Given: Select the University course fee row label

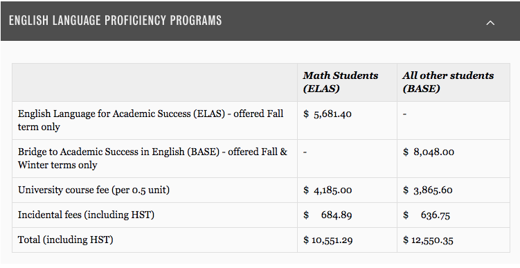Looking at the screenshot, I should pyautogui.click(x=93, y=190).
